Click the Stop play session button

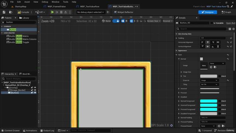61,12
